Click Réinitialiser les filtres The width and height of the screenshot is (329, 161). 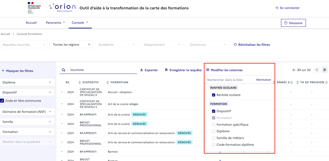(252, 45)
